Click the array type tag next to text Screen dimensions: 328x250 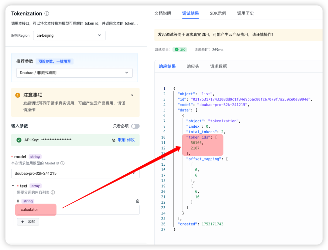(x=36, y=186)
